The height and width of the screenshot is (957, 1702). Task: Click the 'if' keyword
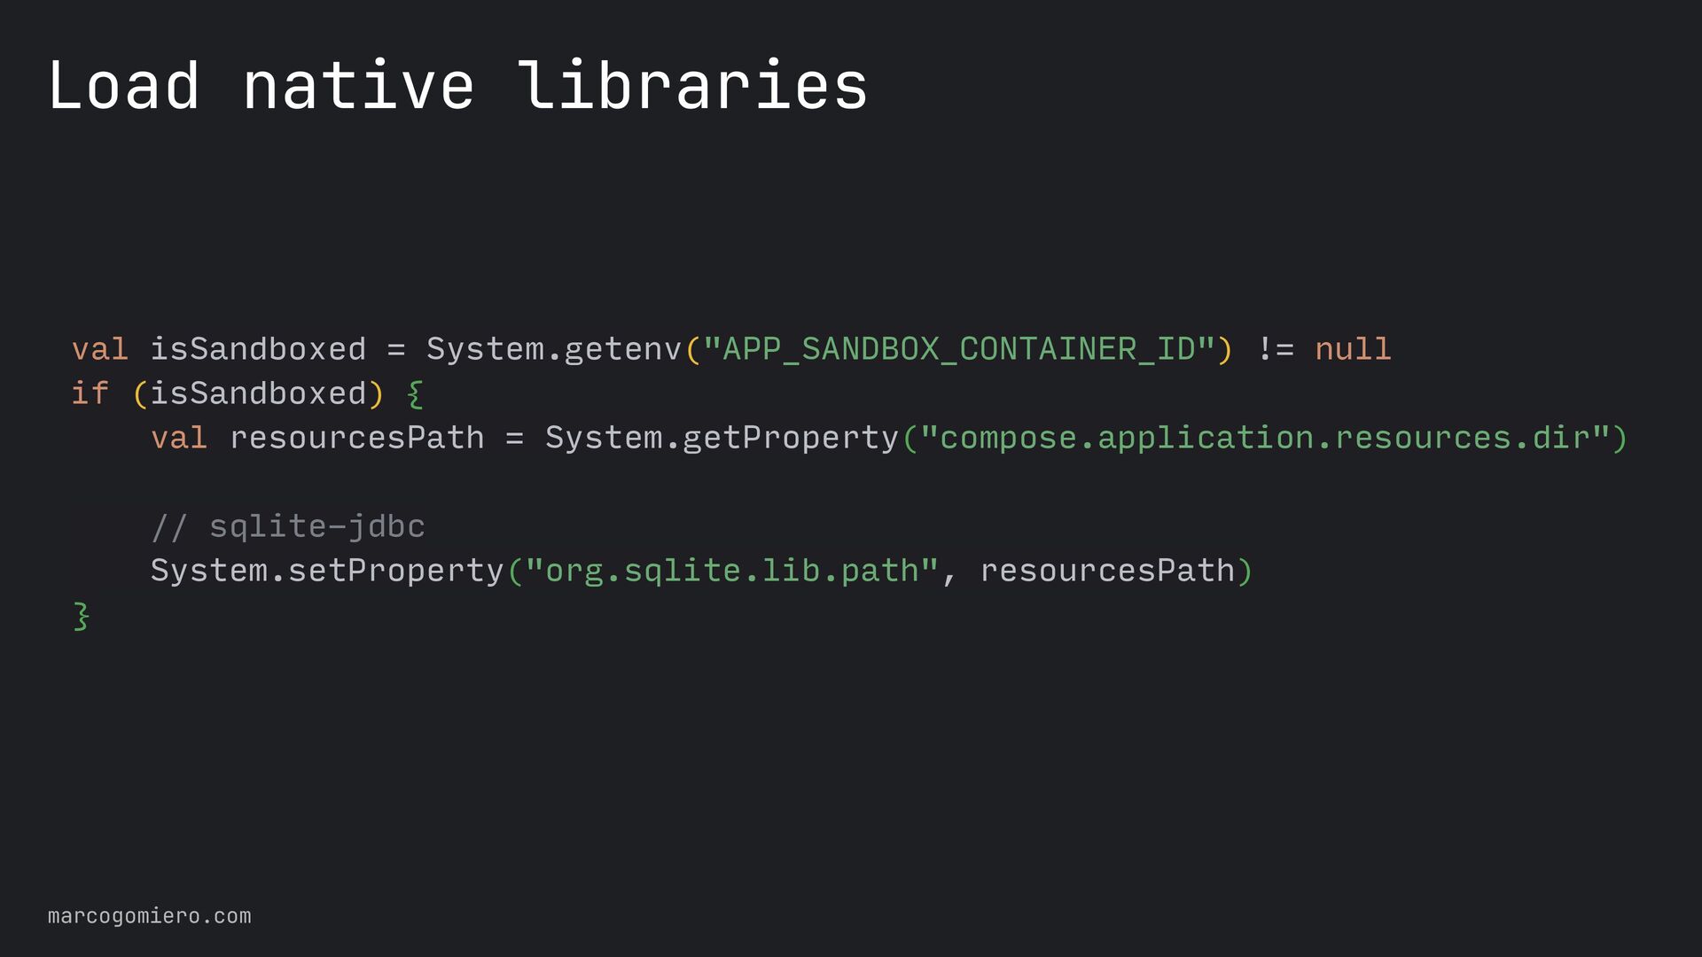pyautogui.click(x=90, y=393)
